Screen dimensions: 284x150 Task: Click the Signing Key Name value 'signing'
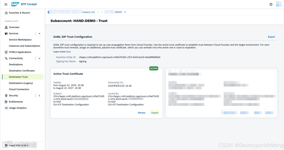[x=83, y=61]
